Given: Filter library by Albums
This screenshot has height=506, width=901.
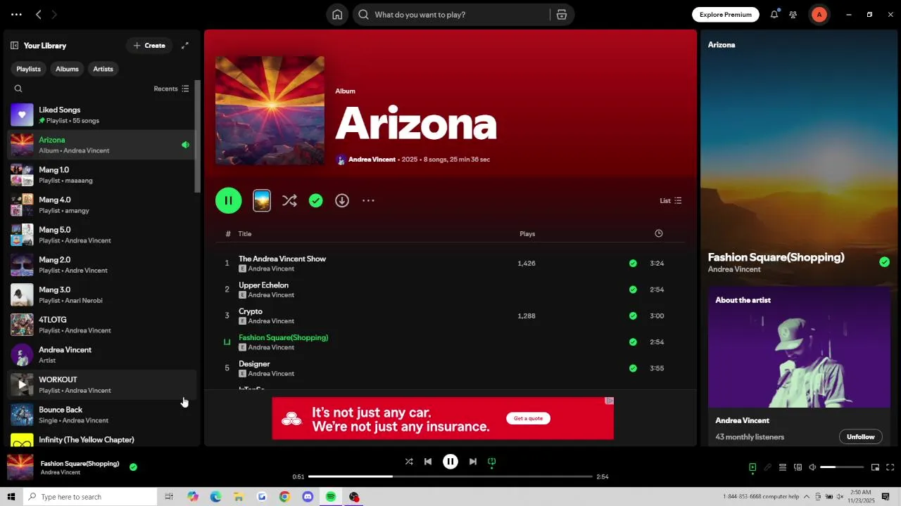Looking at the screenshot, I should (x=67, y=69).
